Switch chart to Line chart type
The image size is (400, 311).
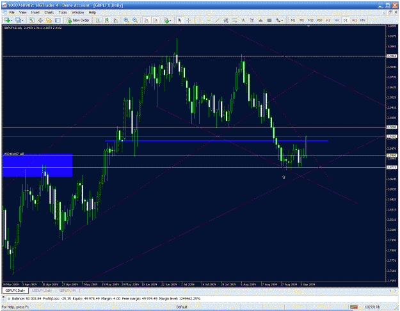point(115,20)
